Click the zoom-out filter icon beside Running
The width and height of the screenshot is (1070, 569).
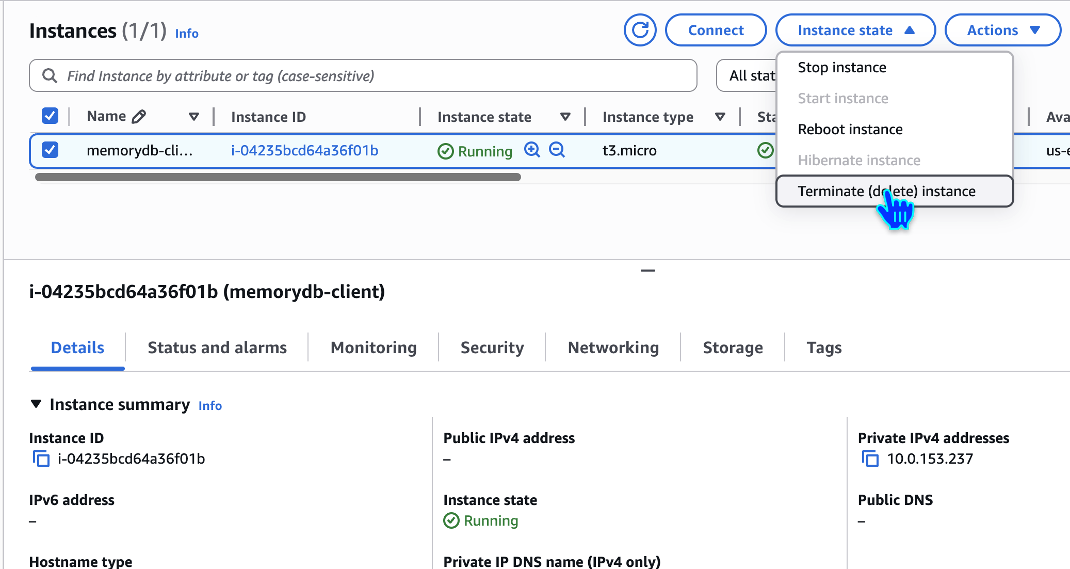557,150
